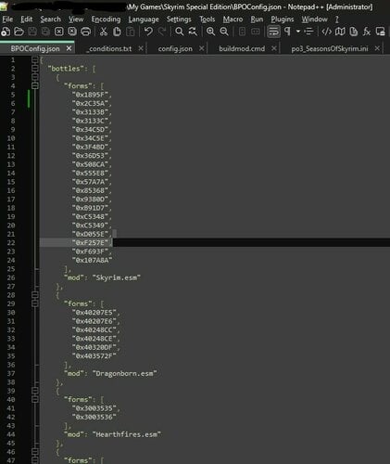Switch to the _conditions.txt tab
The image size is (390, 464).
click(x=109, y=48)
